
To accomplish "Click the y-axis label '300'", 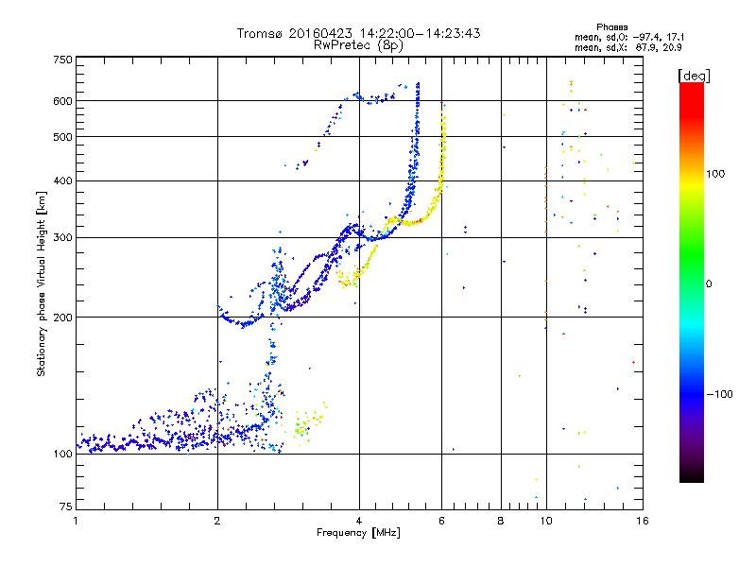I will click(62, 237).
